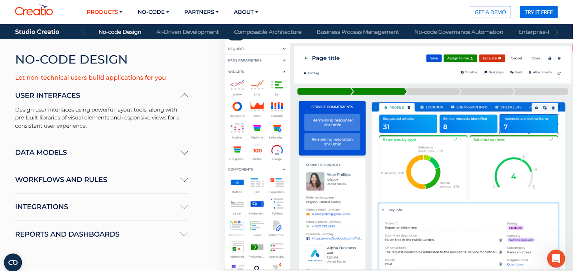Switch to AI-Driven Development tab
573x271 pixels.
(x=187, y=32)
